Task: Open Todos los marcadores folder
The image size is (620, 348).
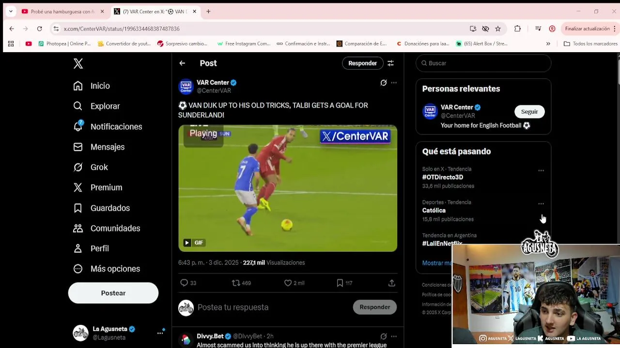Action: pyautogui.click(x=590, y=43)
